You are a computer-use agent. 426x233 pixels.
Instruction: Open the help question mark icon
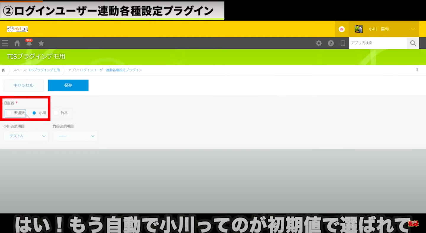(x=331, y=43)
